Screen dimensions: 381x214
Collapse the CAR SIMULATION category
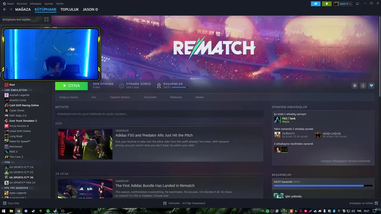pyautogui.click(x=3, y=90)
